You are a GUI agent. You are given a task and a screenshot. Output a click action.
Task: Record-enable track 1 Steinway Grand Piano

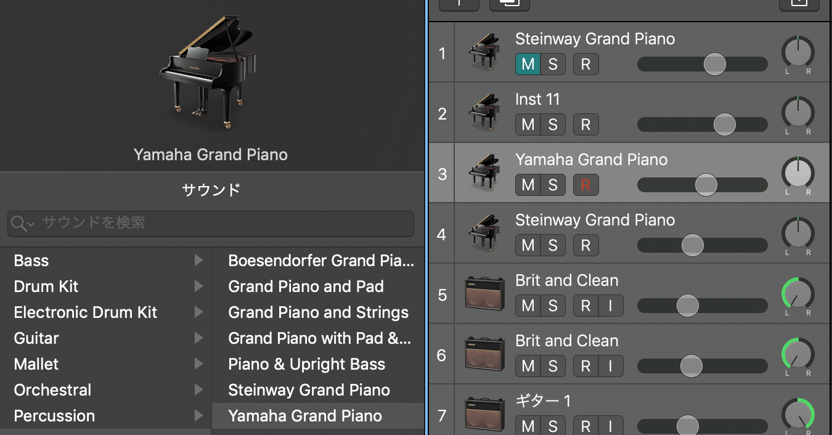pyautogui.click(x=585, y=64)
